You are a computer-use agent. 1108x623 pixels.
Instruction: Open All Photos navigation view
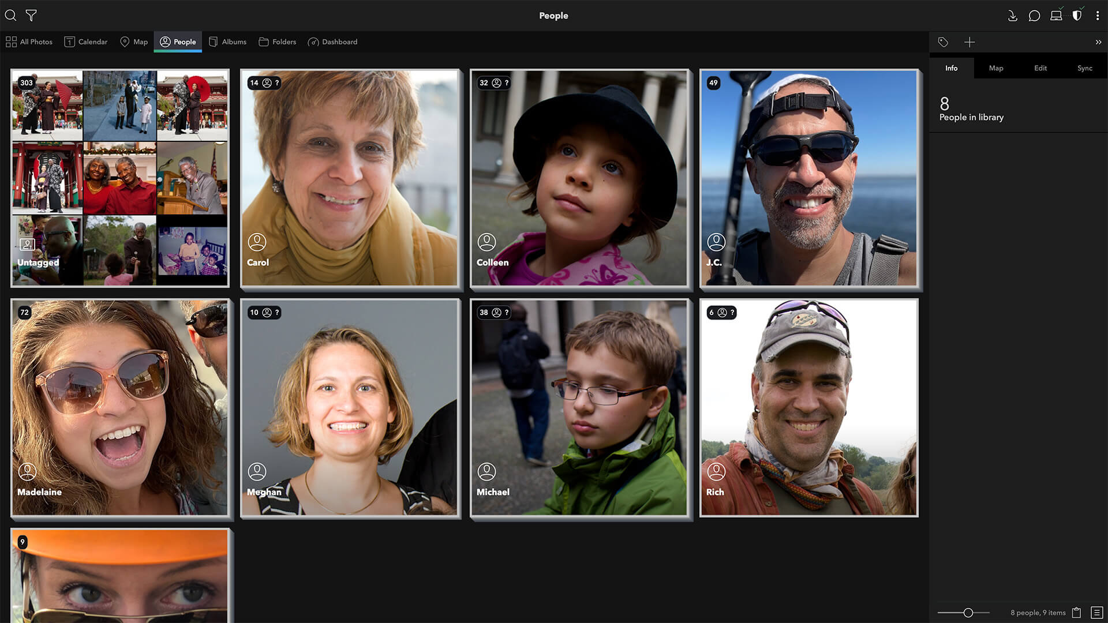coord(28,42)
